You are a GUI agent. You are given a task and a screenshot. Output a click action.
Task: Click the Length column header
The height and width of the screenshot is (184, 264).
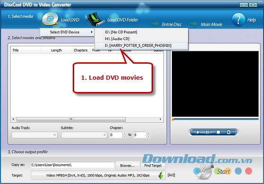[56, 50]
